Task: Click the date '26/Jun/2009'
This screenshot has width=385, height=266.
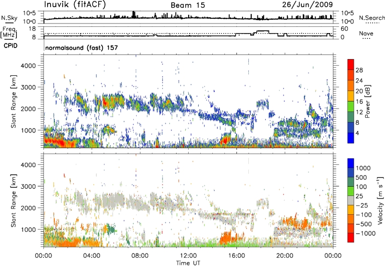Action: pyautogui.click(x=308, y=5)
